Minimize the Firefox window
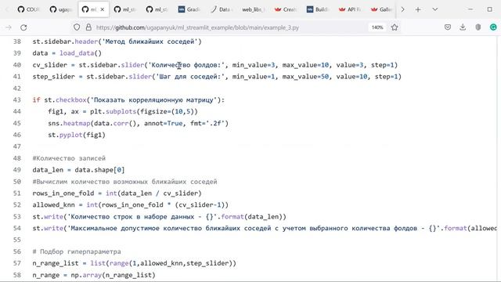 [x=470, y=9]
